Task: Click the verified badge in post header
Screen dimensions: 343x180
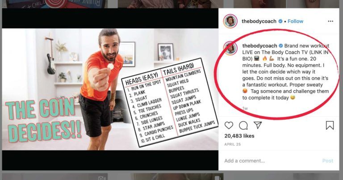Action: (280, 21)
